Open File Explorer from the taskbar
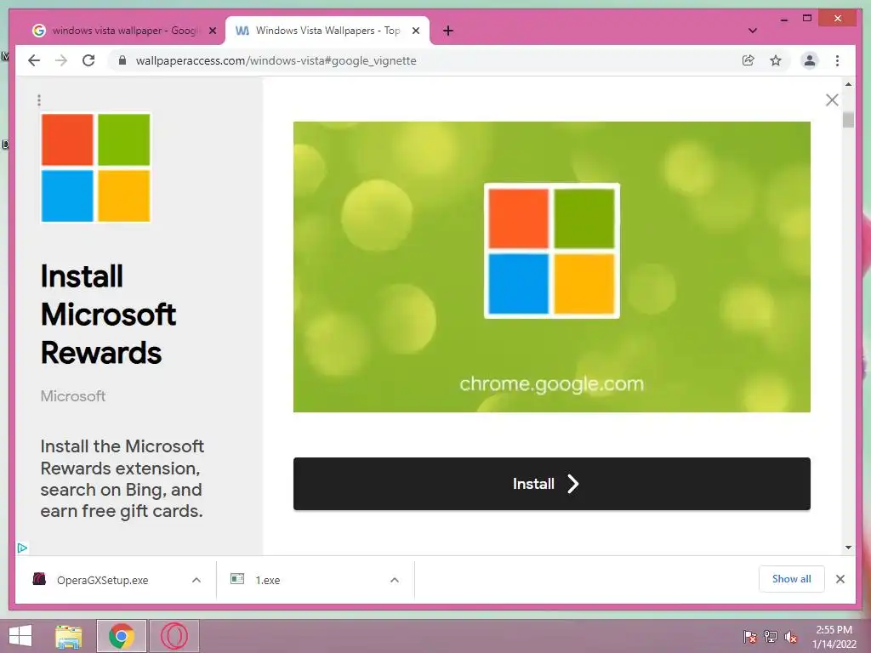 click(68, 636)
